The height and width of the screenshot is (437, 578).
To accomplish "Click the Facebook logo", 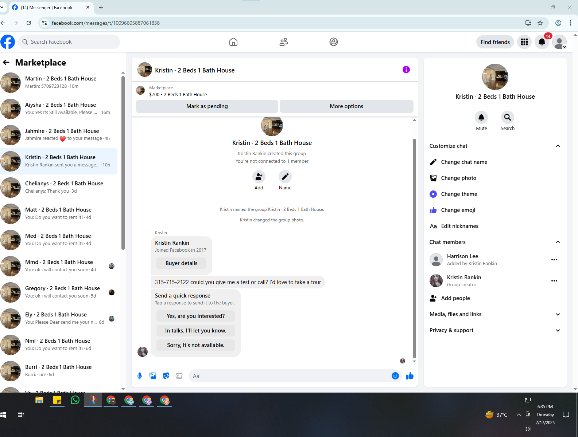I will tap(8, 42).
